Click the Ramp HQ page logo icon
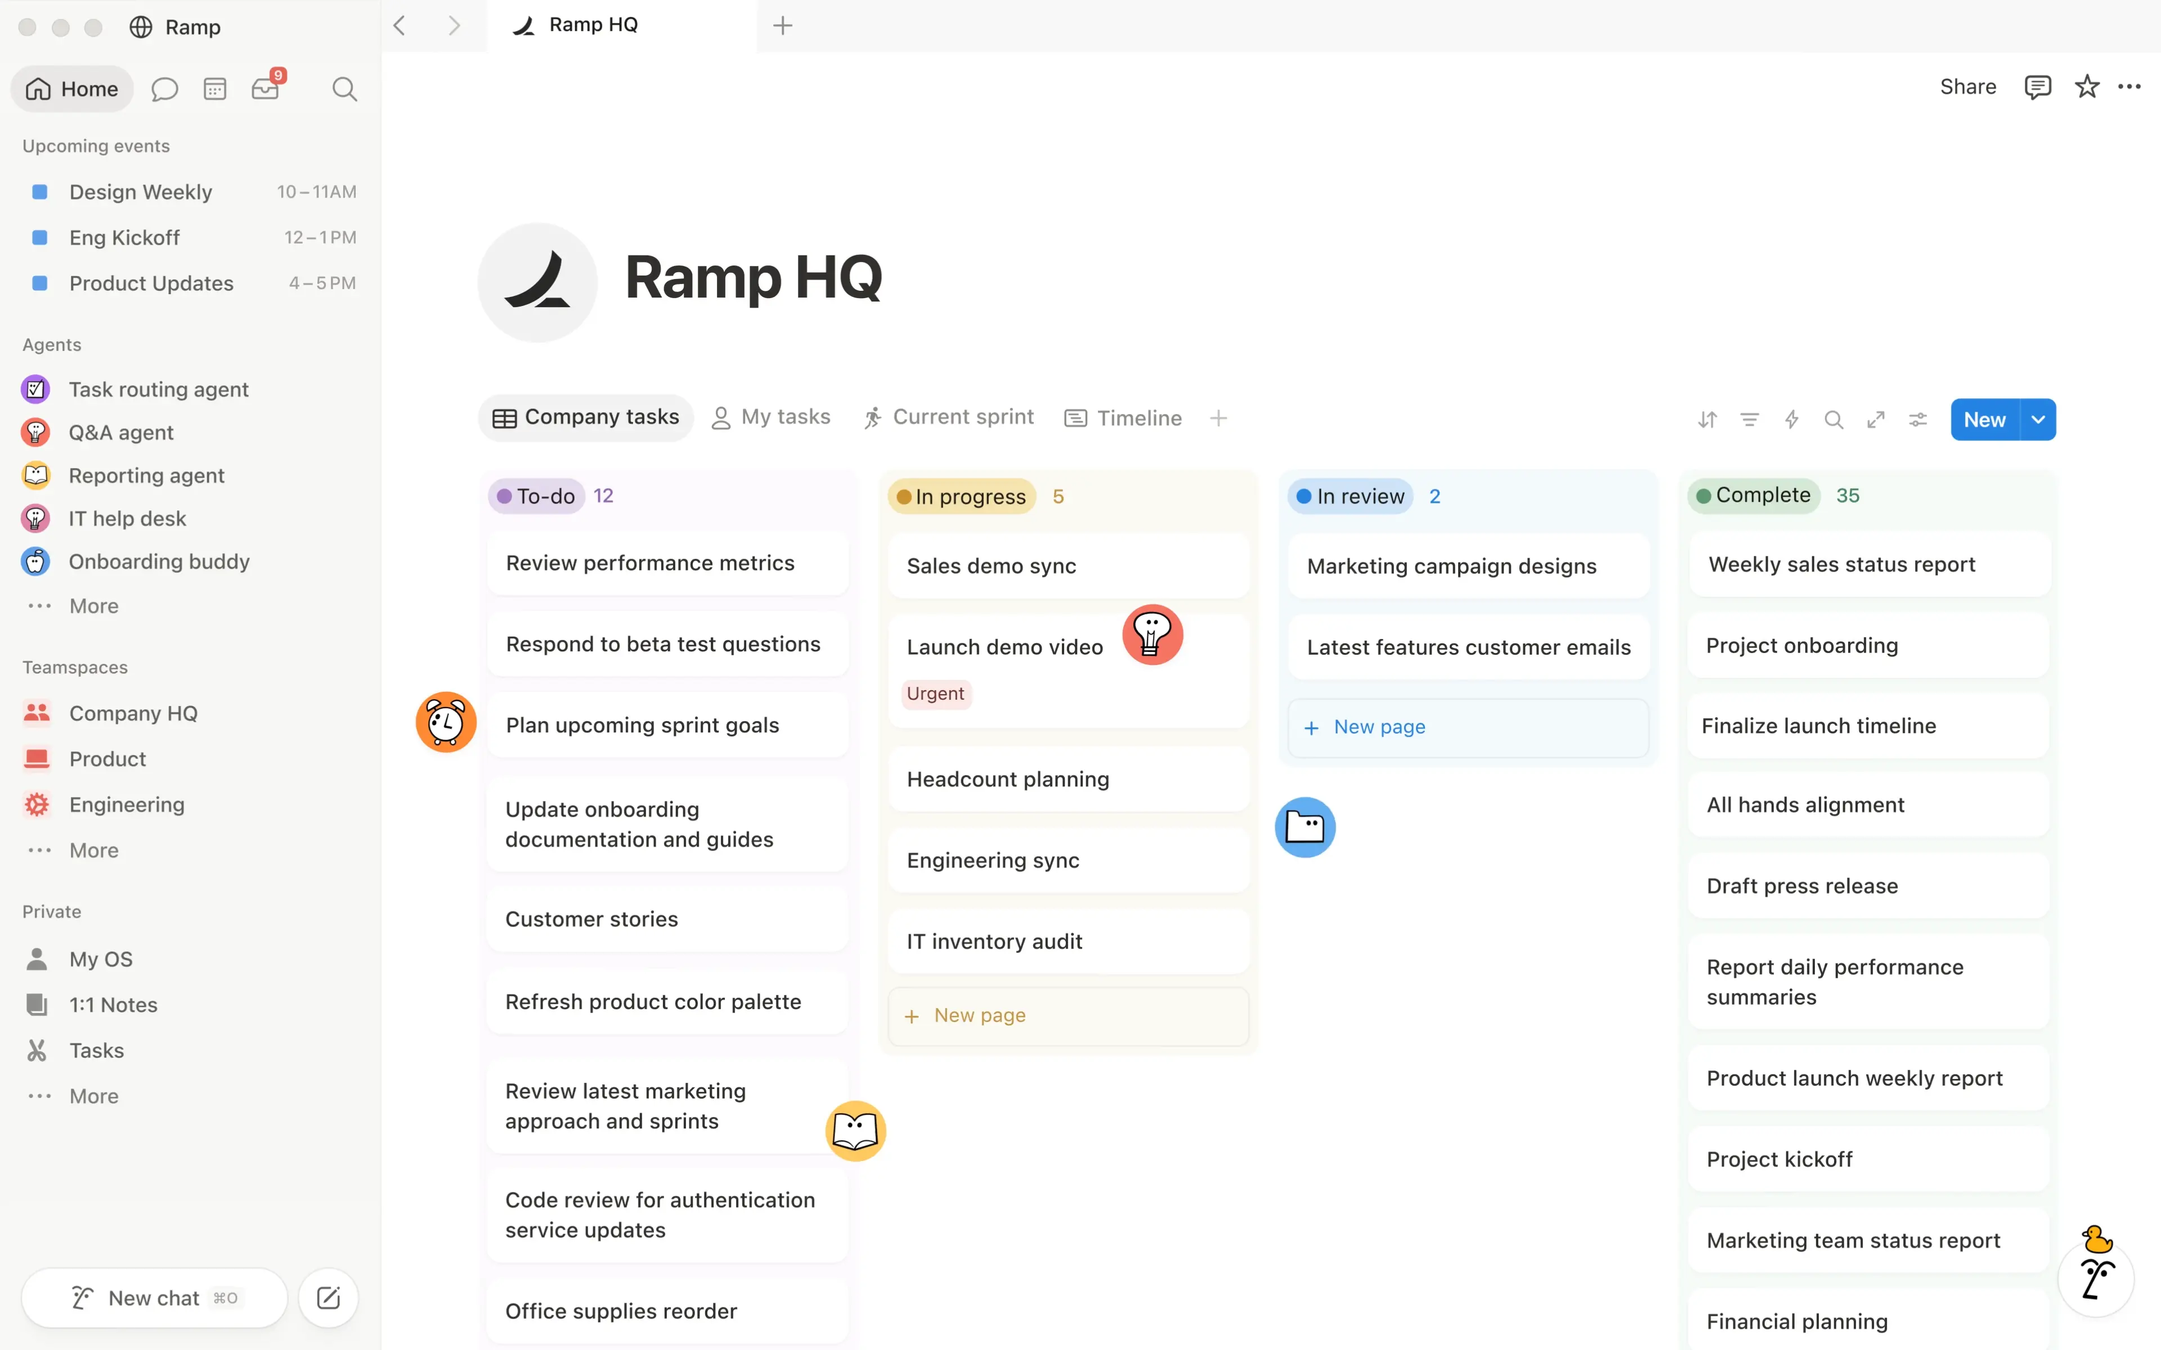Viewport: 2161px width, 1350px height. point(537,282)
